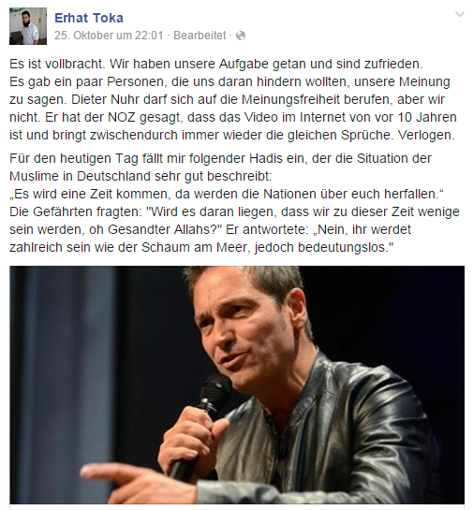Click the line starting Für den heutigen Tag
Screen dimensions: 473x510
[220, 159]
